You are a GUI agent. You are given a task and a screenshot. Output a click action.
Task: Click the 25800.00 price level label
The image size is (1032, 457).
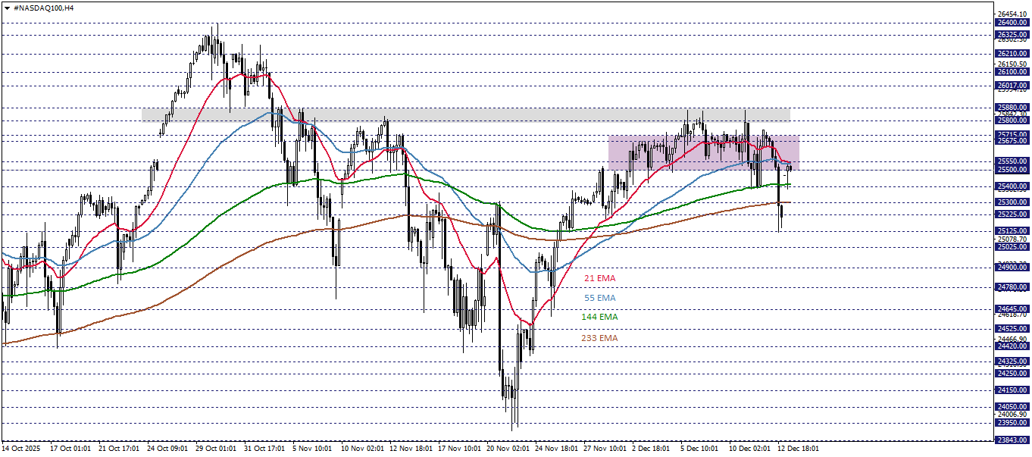(1012, 120)
